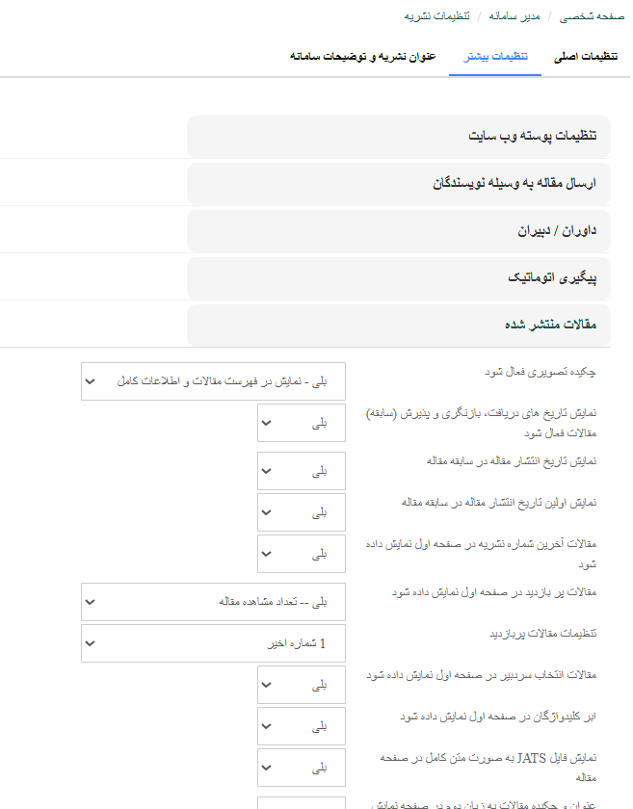Expand the تنظیمات پوسته وب سایت section
Viewport: 633px width, 809px height.
point(399,137)
